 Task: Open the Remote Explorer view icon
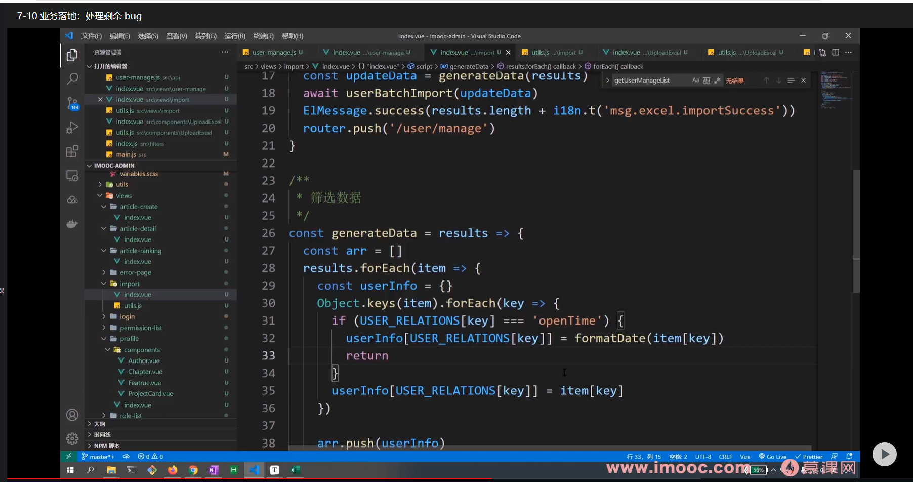point(72,176)
